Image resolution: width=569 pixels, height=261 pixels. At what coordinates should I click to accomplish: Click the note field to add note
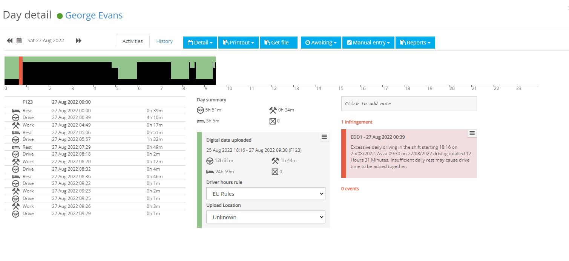pyautogui.click(x=409, y=104)
